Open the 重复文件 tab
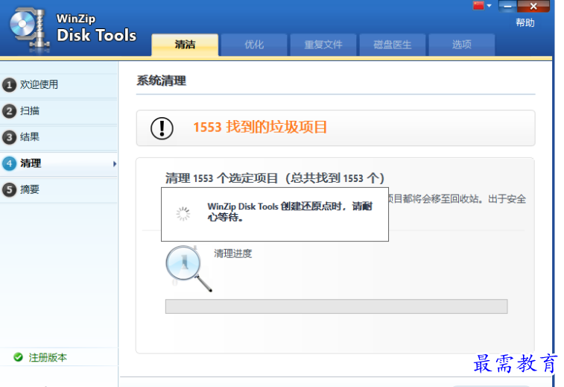This screenshot has width=564, height=387. 323,45
